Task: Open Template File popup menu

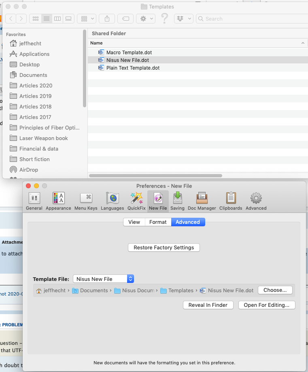Action: pyautogui.click(x=104, y=279)
